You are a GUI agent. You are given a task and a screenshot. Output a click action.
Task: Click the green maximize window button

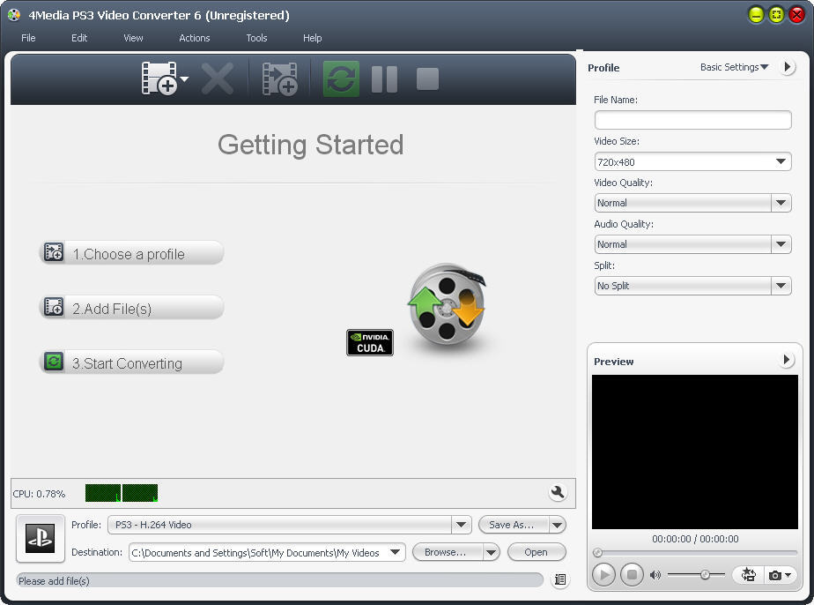coord(777,15)
